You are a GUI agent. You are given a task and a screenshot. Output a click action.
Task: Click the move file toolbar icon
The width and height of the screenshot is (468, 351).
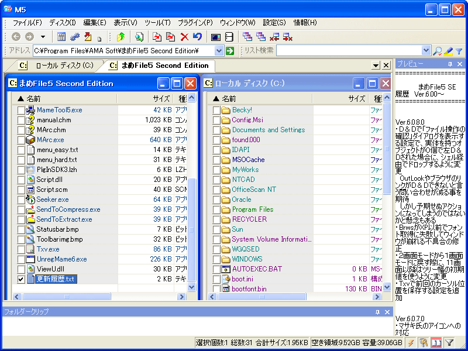(x=170, y=37)
